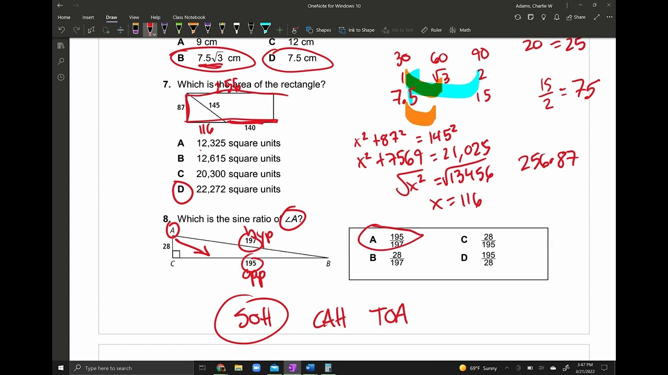Viewport: 668px width, 375px height.
Task: Click the Redo arrow in toolbar
Action: click(76, 30)
